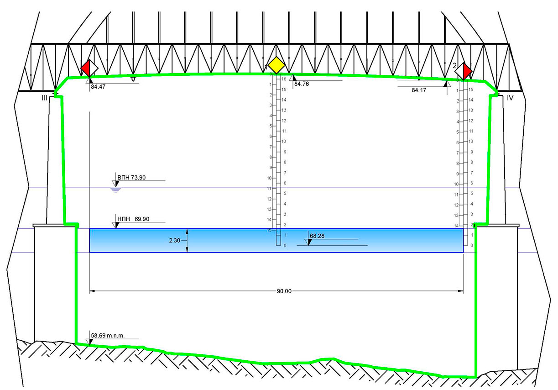This screenshot has height=390, width=558.
Task: Click the yellow diamond navigation sign
Action: [x=275, y=64]
